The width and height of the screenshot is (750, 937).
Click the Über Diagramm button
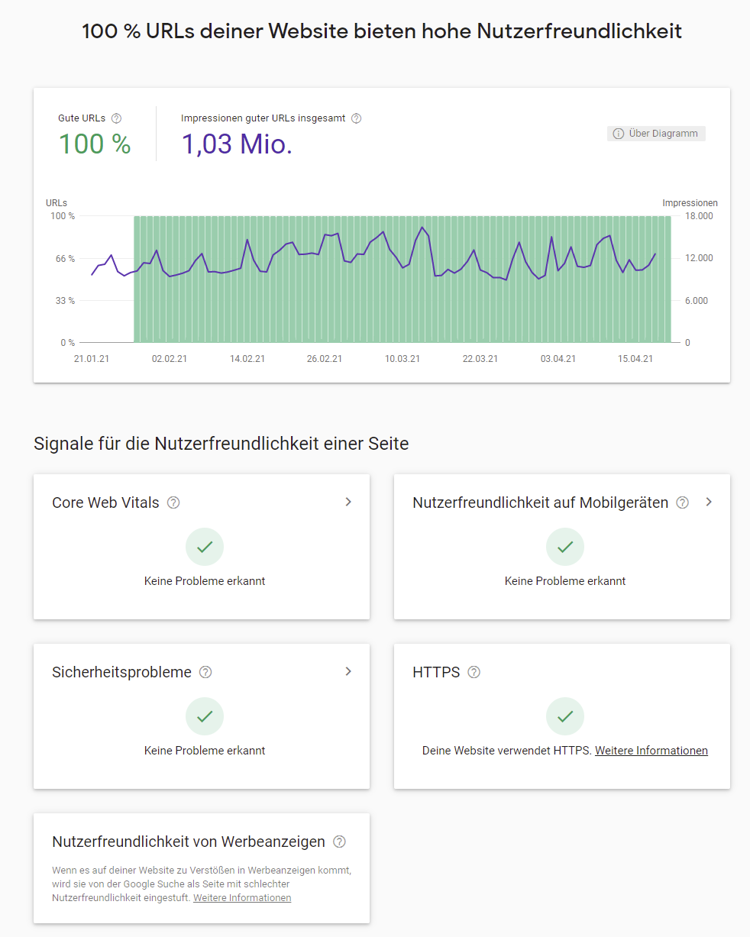pyautogui.click(x=655, y=134)
